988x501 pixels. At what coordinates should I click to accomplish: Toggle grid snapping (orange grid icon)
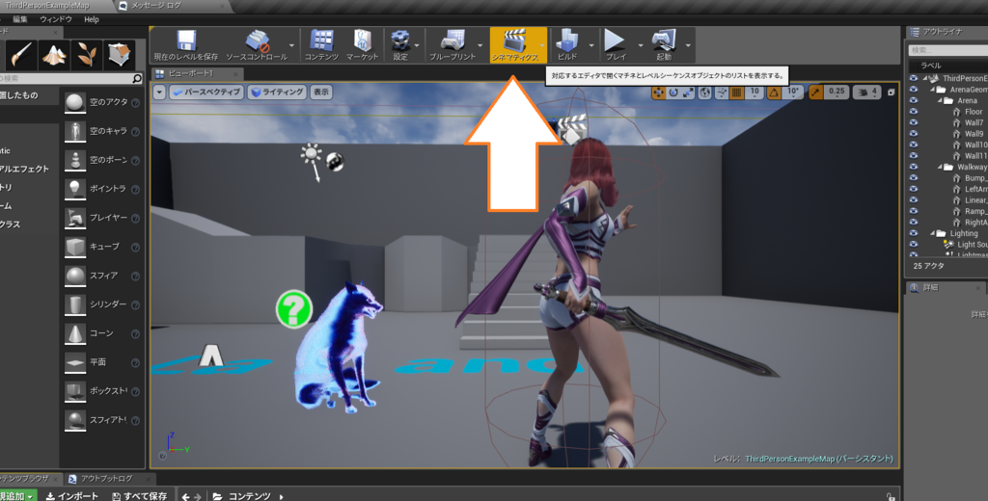(736, 92)
